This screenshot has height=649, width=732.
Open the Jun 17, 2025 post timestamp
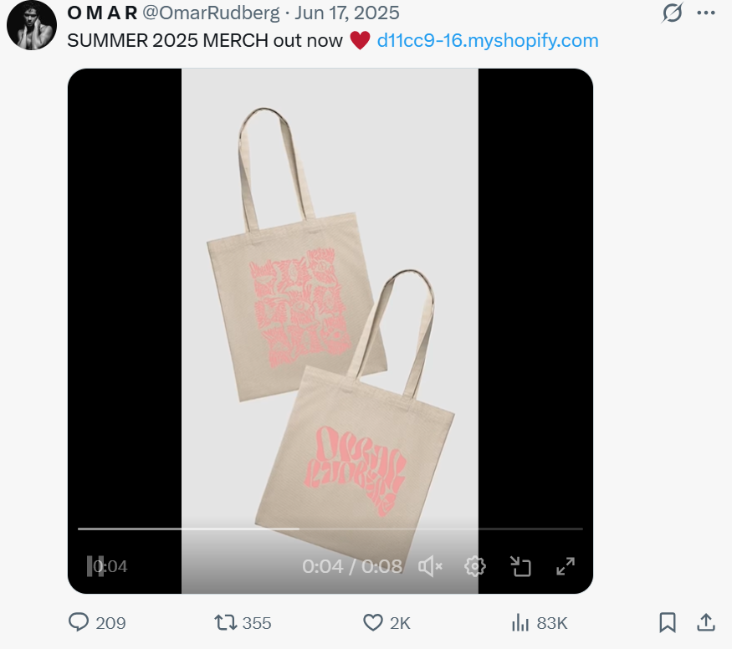pos(347,13)
